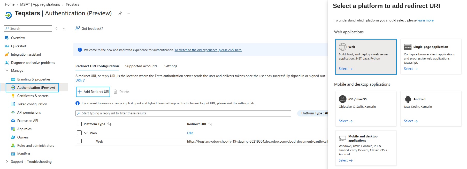Click the Teqstars app logo icon
The image size is (467, 169).
(8, 15)
